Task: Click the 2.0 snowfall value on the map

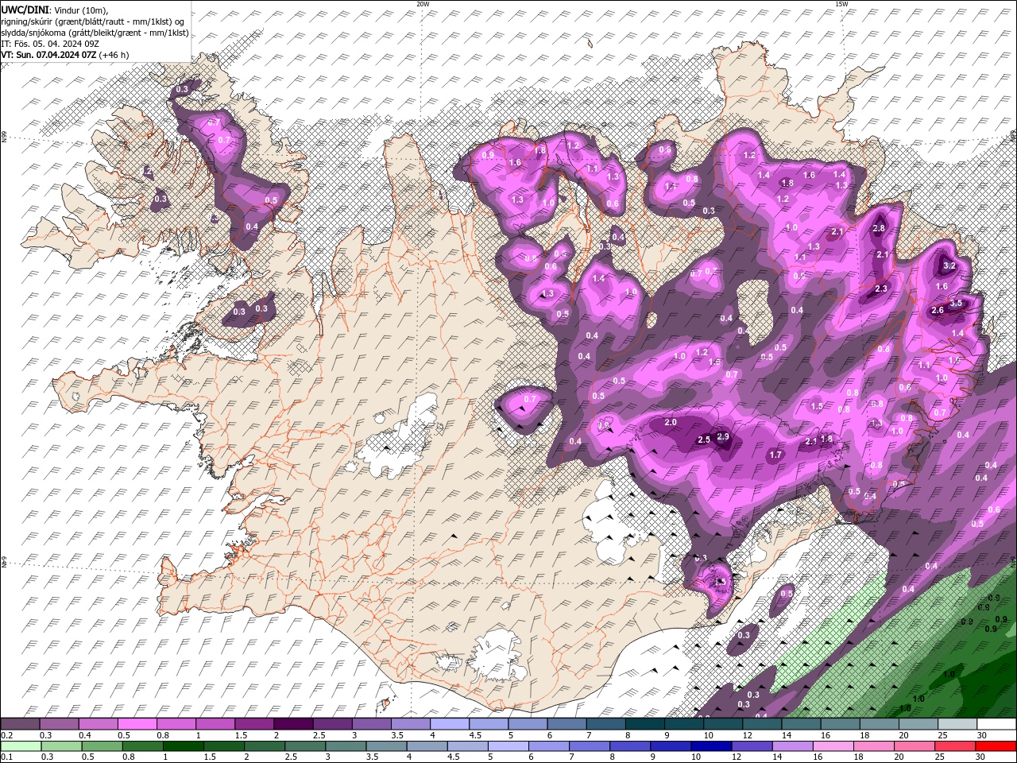Action: (671, 422)
